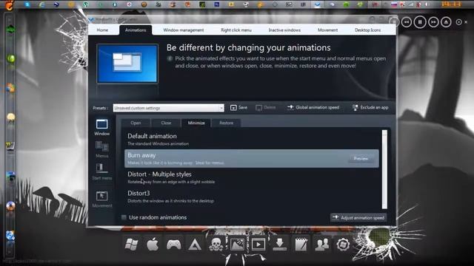Select the Open animation sub-tab
The width and height of the screenshot is (474, 266).
(x=136, y=123)
